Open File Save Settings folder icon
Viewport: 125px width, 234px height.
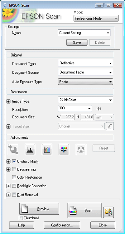108,212
